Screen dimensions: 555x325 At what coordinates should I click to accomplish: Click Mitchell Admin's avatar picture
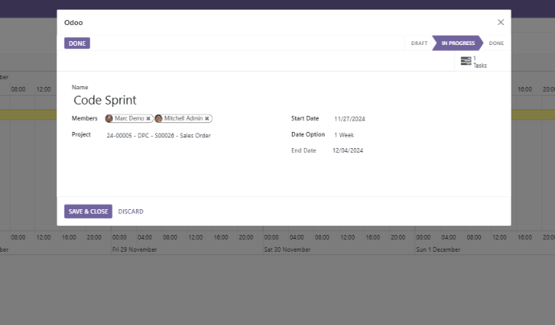(158, 118)
